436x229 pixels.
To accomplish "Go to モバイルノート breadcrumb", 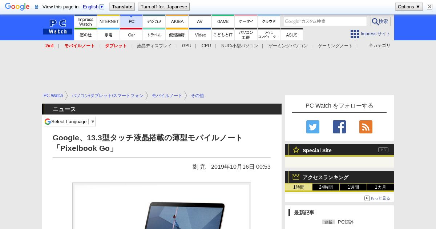I will pyautogui.click(x=167, y=96).
